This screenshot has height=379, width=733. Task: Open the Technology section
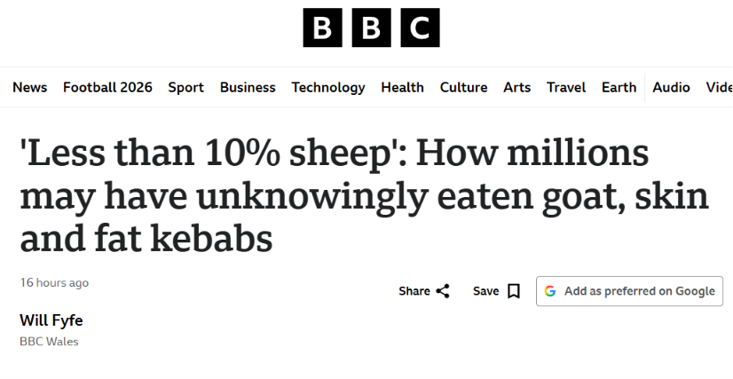[x=328, y=87]
